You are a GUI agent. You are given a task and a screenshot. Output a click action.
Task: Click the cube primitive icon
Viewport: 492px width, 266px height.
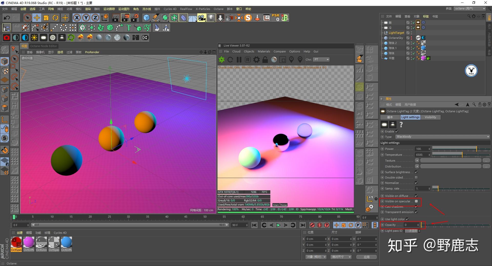tap(146, 18)
